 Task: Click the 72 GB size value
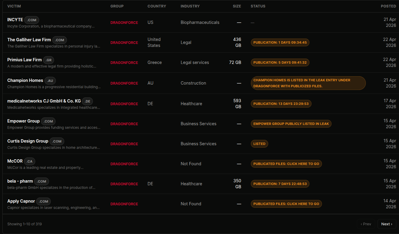click(235, 62)
